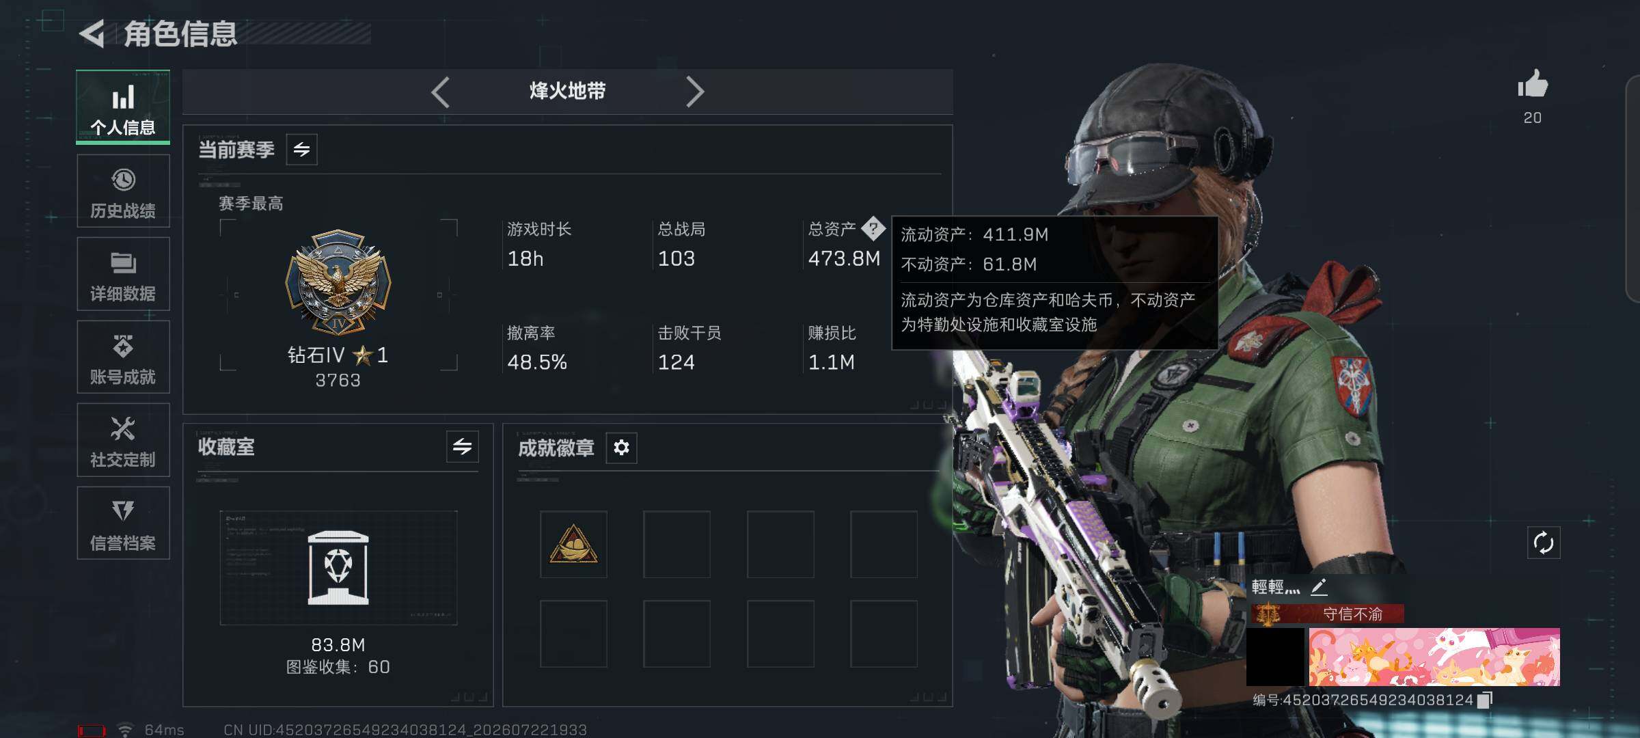
Task: Open 成就徽章 gear settings
Action: (x=621, y=448)
